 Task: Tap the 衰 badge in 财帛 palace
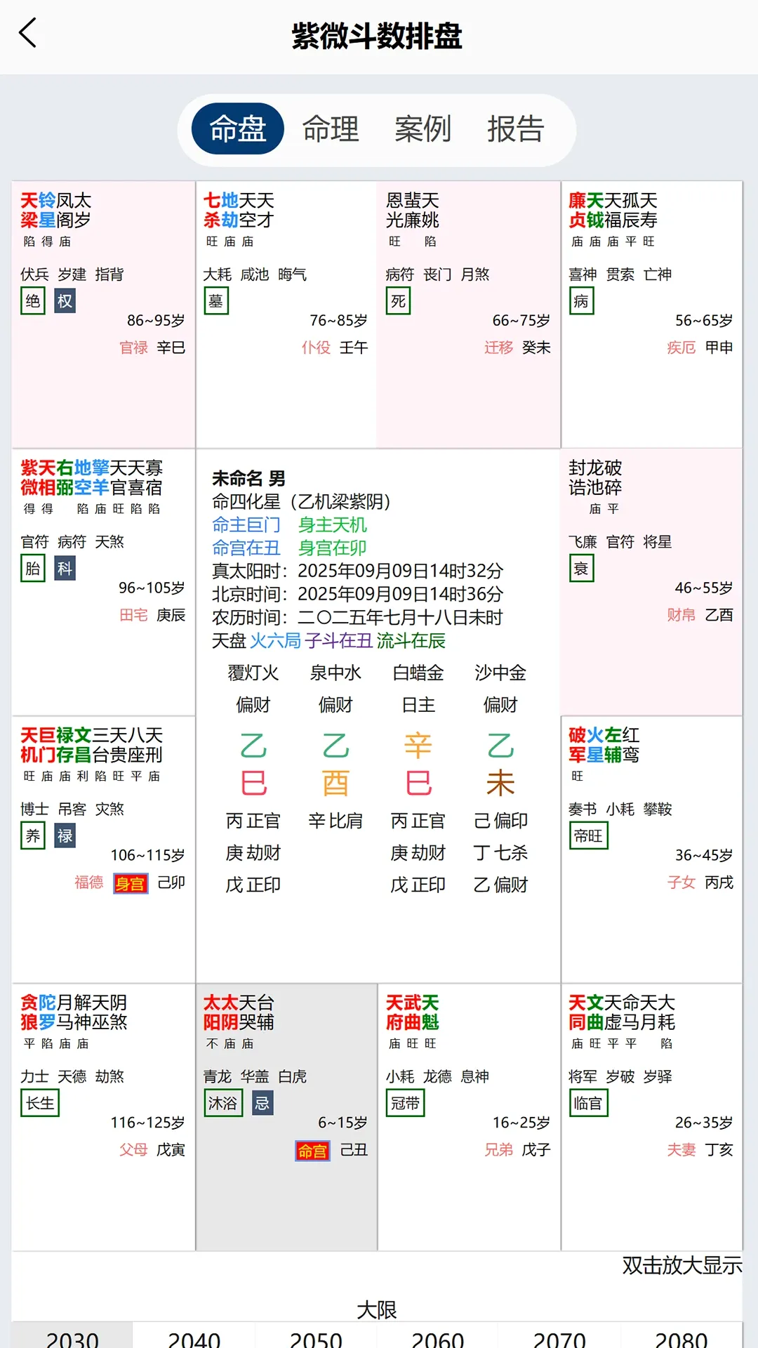(581, 569)
